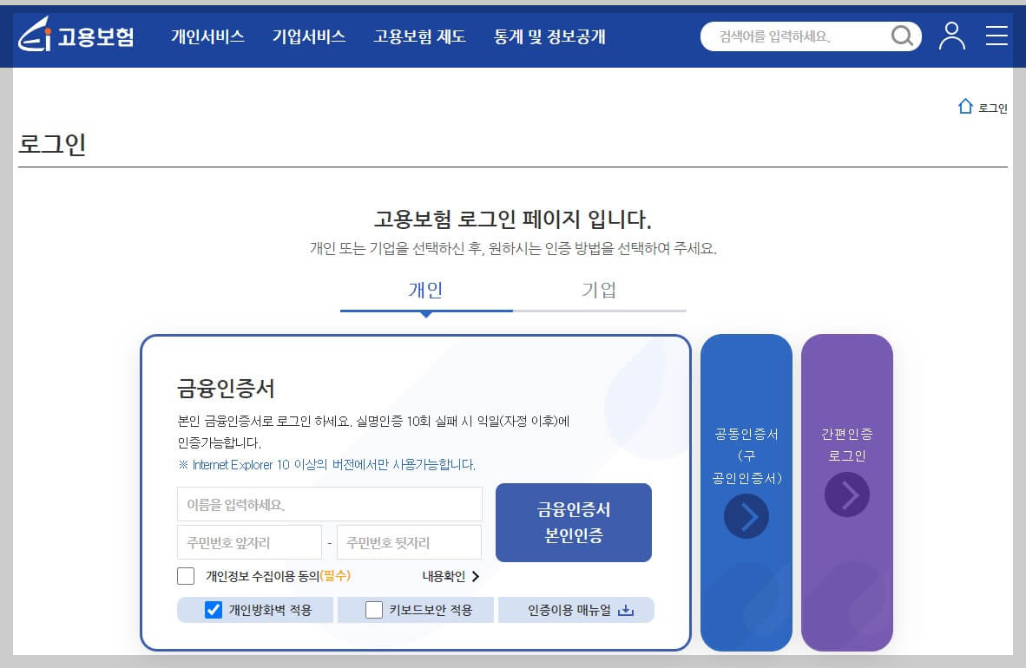
Task: Open the hamburger menu icon
Action: tap(995, 36)
